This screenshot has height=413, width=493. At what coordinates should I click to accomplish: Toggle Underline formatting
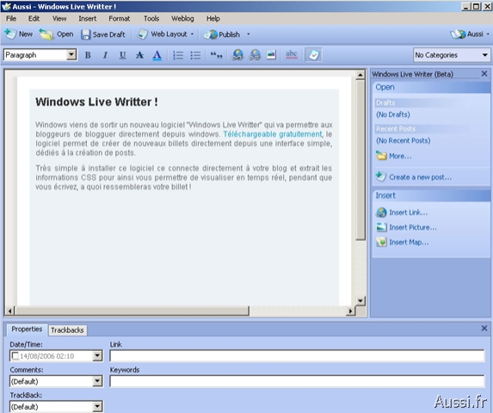(x=123, y=55)
